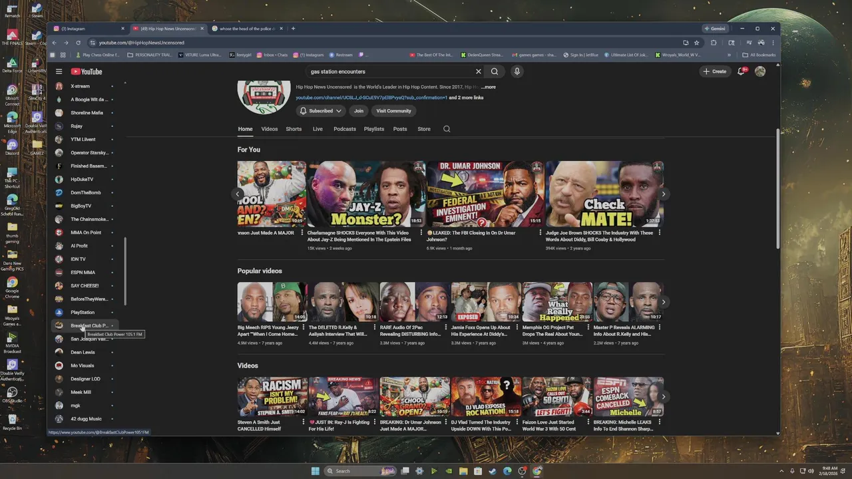Bookmark this page with the star icon
This screenshot has height=479, width=852.
697,43
